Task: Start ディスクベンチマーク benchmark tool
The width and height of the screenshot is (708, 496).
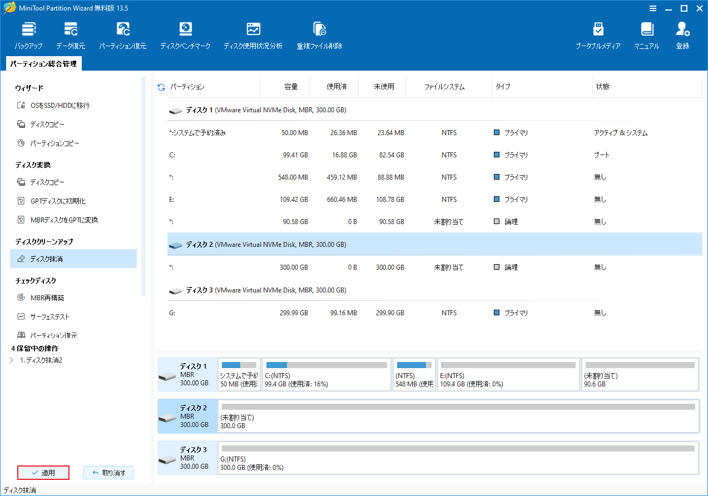Action: [185, 36]
